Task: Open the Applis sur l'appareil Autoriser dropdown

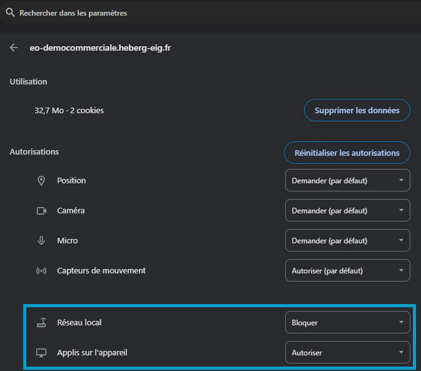Action: (347, 353)
